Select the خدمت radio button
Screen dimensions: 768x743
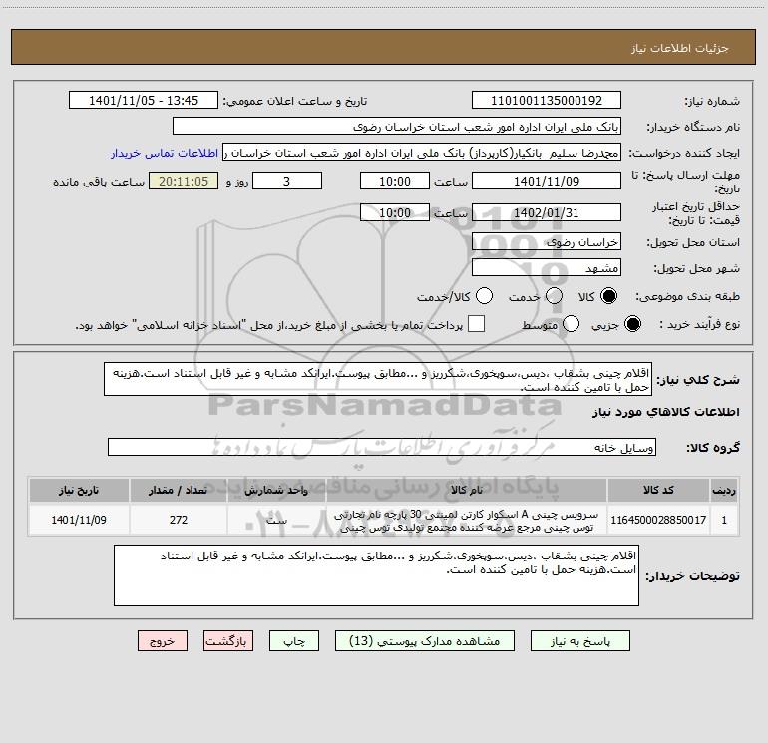click(x=554, y=296)
